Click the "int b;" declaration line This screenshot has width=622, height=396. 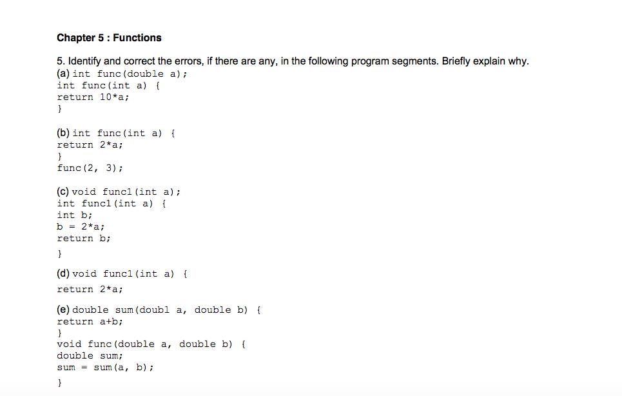[x=75, y=215]
